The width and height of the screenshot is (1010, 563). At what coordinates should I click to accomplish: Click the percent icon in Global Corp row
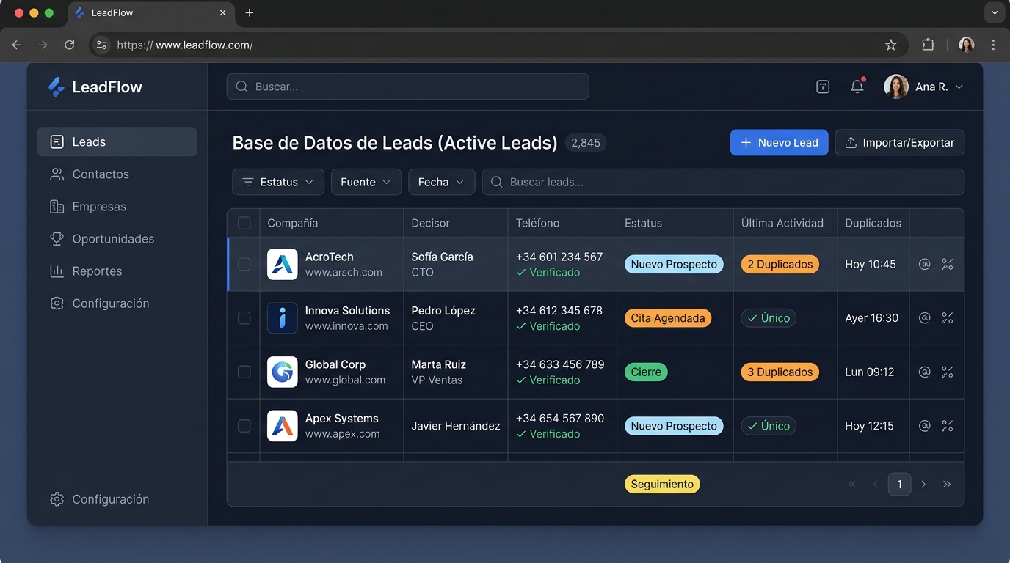pos(948,372)
